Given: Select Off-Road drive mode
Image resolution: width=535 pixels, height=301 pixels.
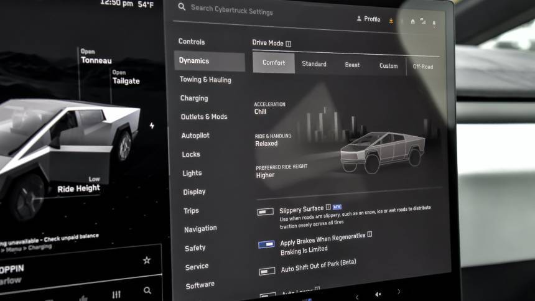Looking at the screenshot, I should coord(423,67).
